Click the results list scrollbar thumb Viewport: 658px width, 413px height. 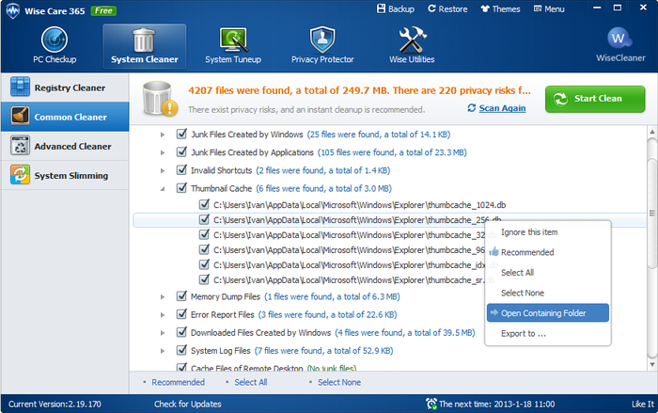tap(652, 213)
